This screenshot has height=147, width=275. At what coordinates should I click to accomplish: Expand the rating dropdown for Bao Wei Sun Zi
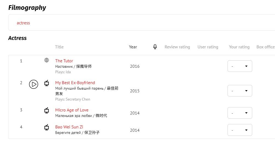(240, 130)
